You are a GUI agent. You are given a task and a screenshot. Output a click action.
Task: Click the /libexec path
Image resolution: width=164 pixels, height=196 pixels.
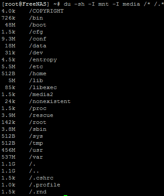pyautogui.click(x=43, y=88)
